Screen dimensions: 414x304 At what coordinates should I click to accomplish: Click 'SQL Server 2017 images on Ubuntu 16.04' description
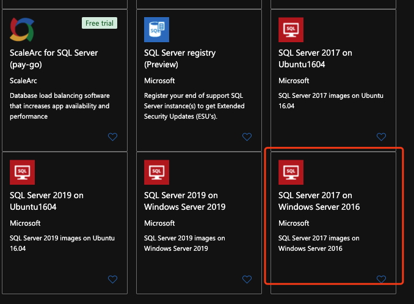point(331,101)
